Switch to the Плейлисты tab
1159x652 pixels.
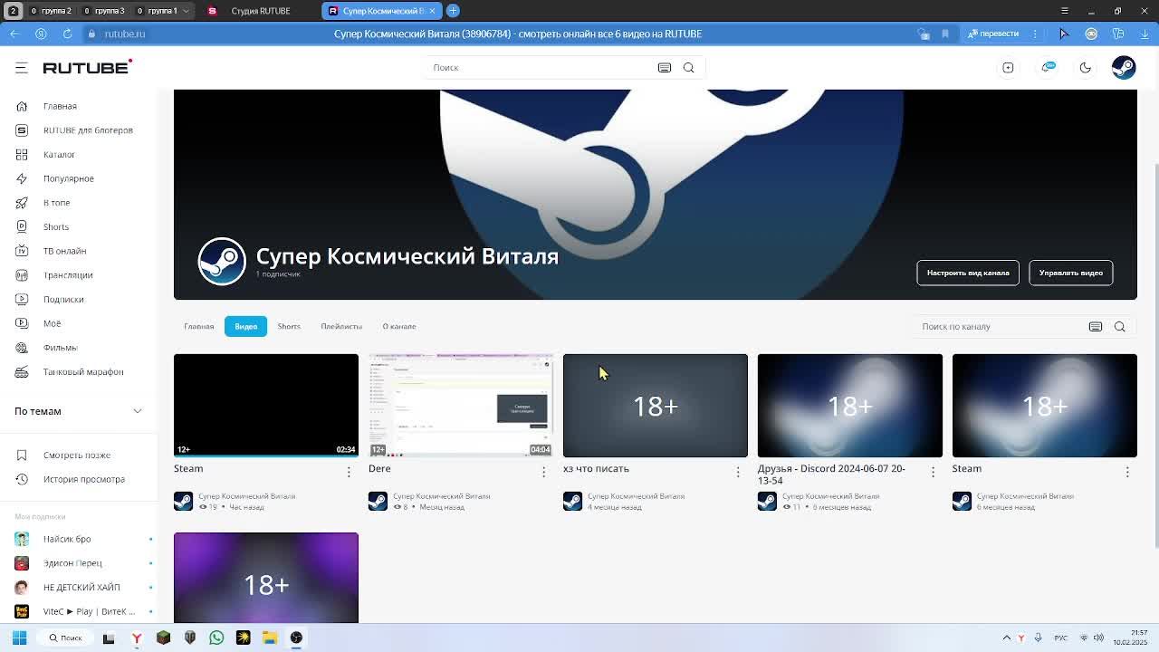pos(341,326)
